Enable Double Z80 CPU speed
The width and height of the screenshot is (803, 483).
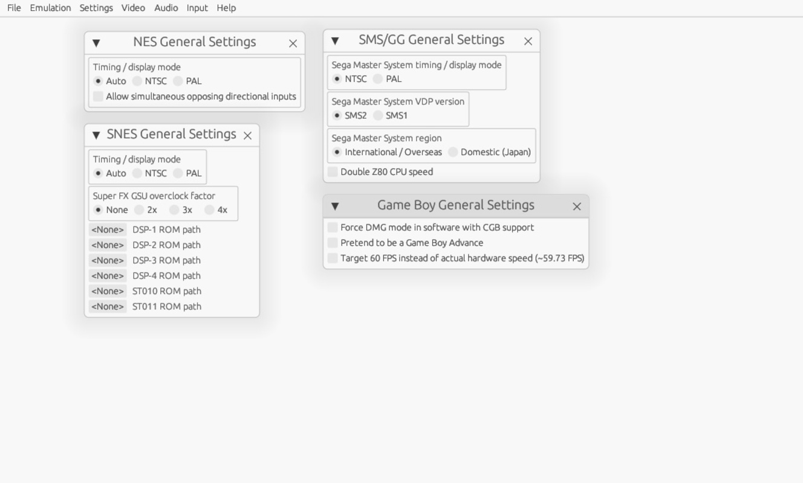click(333, 172)
